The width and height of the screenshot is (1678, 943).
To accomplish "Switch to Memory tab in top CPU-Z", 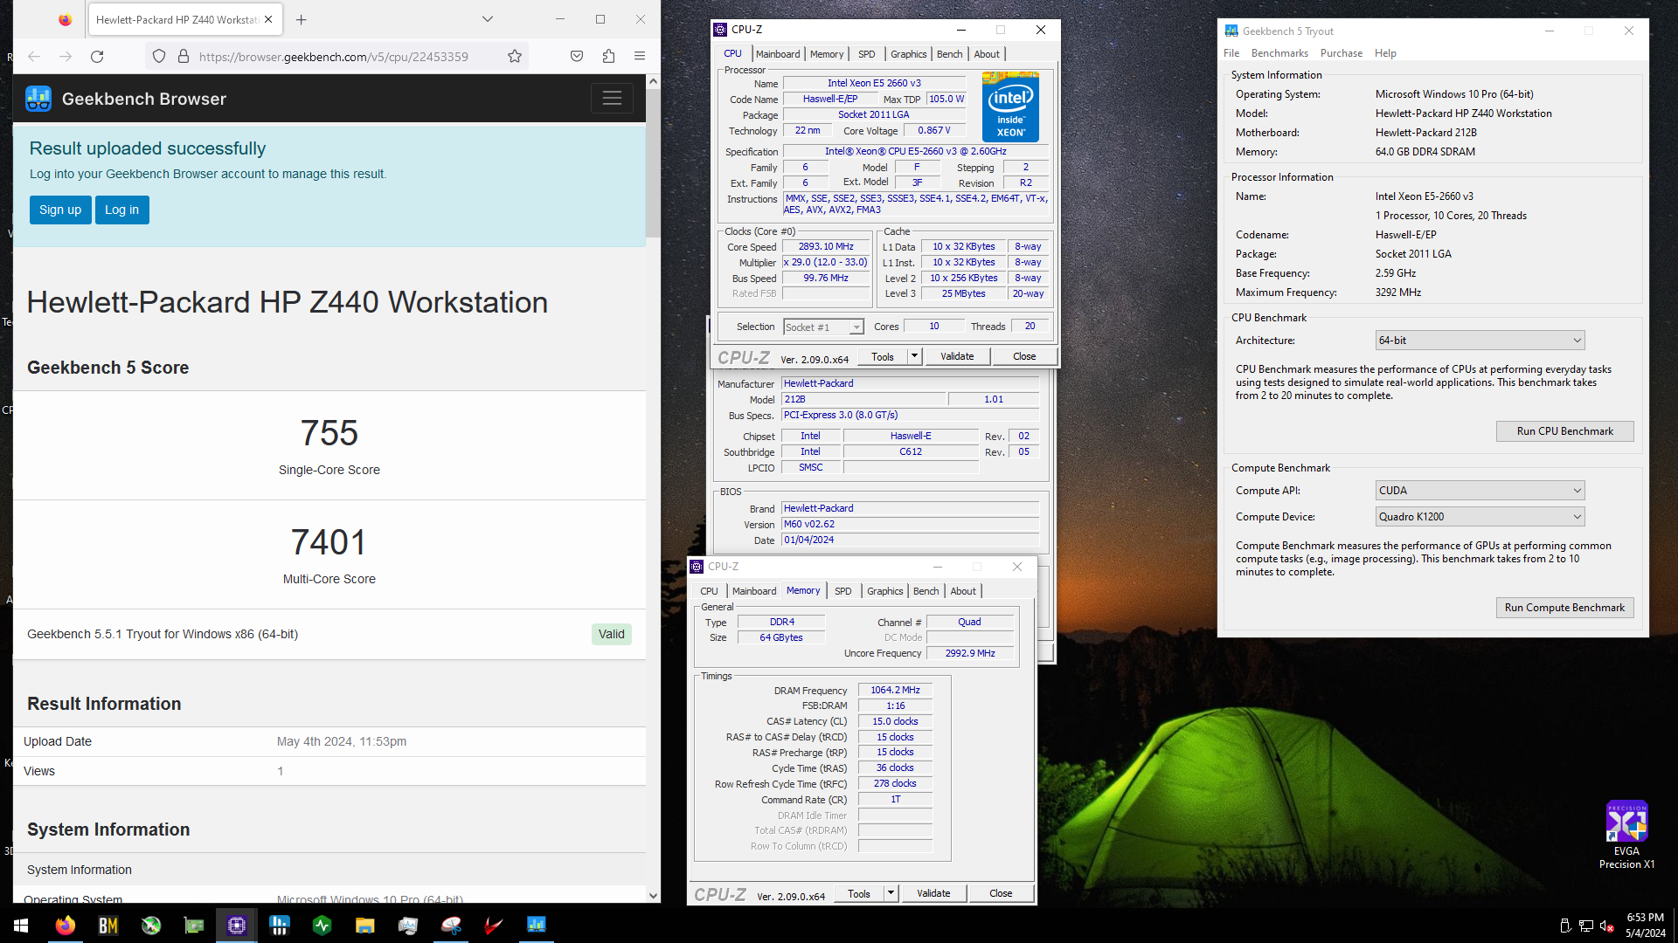I will tap(827, 54).
